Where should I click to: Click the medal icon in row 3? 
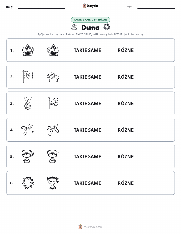(x=28, y=103)
